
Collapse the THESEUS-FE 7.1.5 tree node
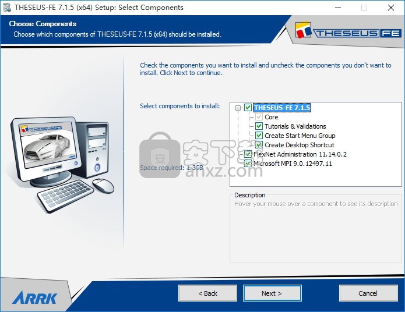[x=238, y=108]
